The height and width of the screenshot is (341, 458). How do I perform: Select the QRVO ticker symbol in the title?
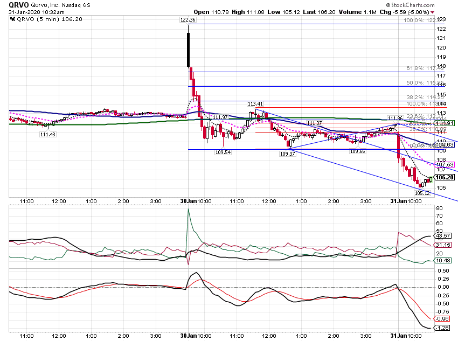point(19,5)
